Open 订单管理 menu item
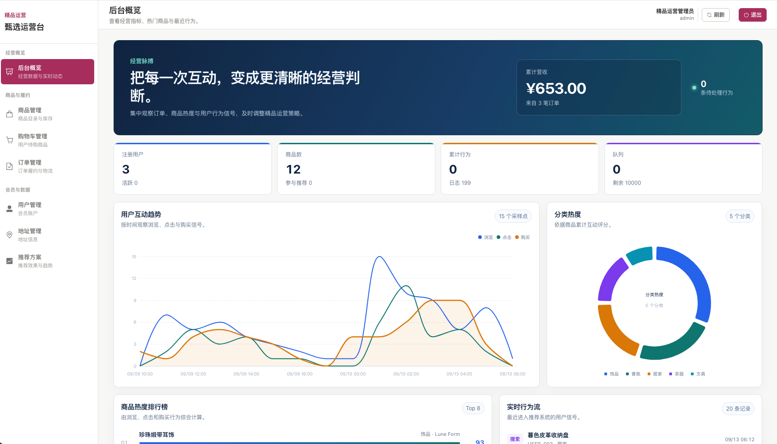777x444 pixels. tap(47, 166)
